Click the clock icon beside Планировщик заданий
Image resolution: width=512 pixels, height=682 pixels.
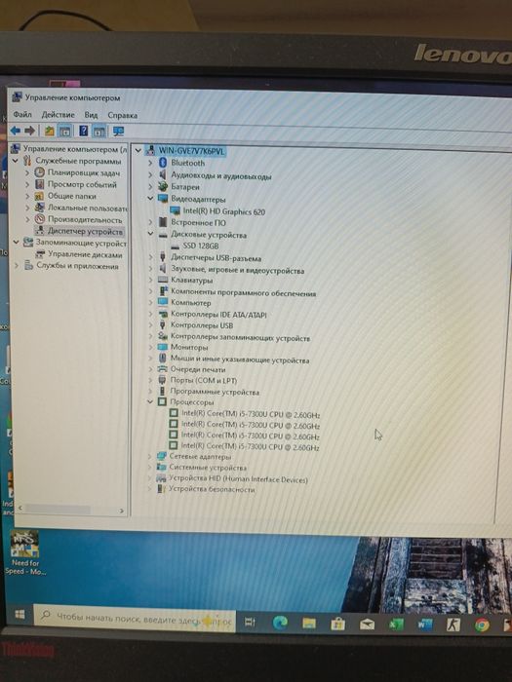40,172
